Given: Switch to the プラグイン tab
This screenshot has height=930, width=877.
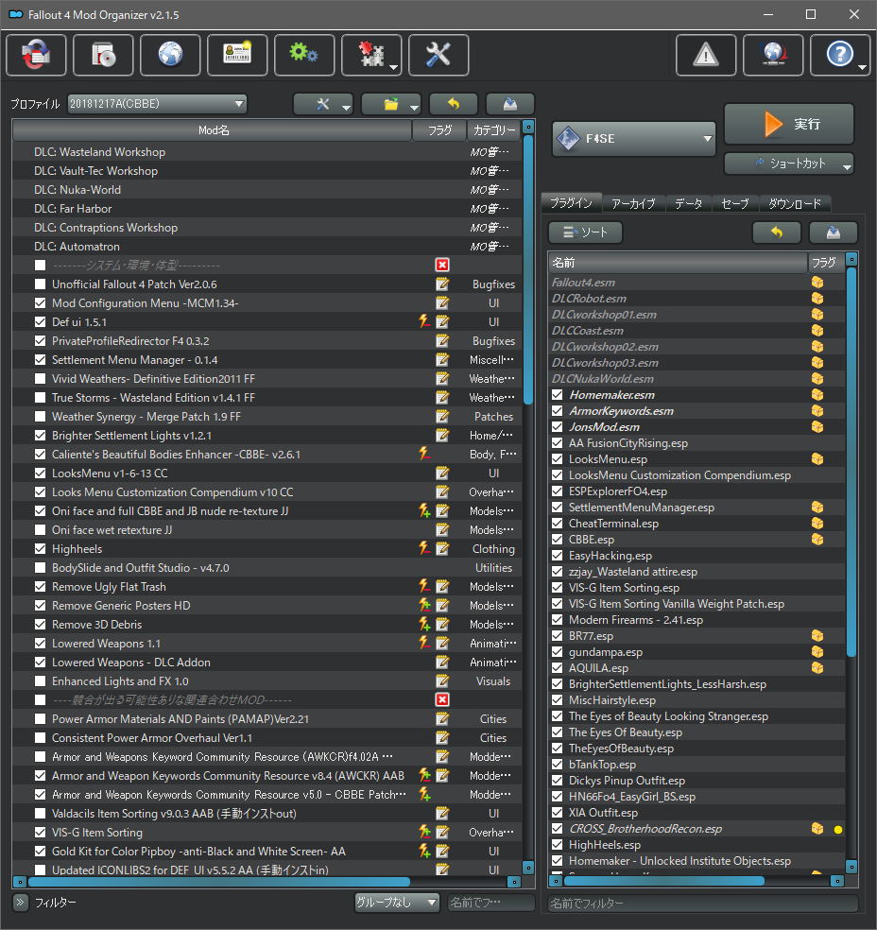Looking at the screenshot, I should point(572,203).
